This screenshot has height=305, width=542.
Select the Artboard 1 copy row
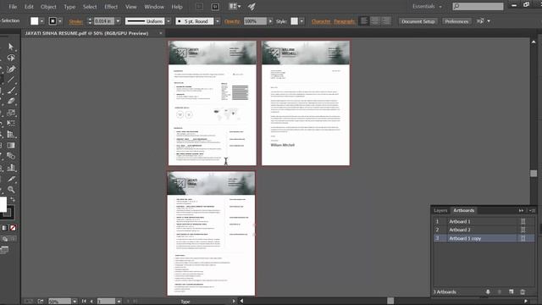coord(484,238)
